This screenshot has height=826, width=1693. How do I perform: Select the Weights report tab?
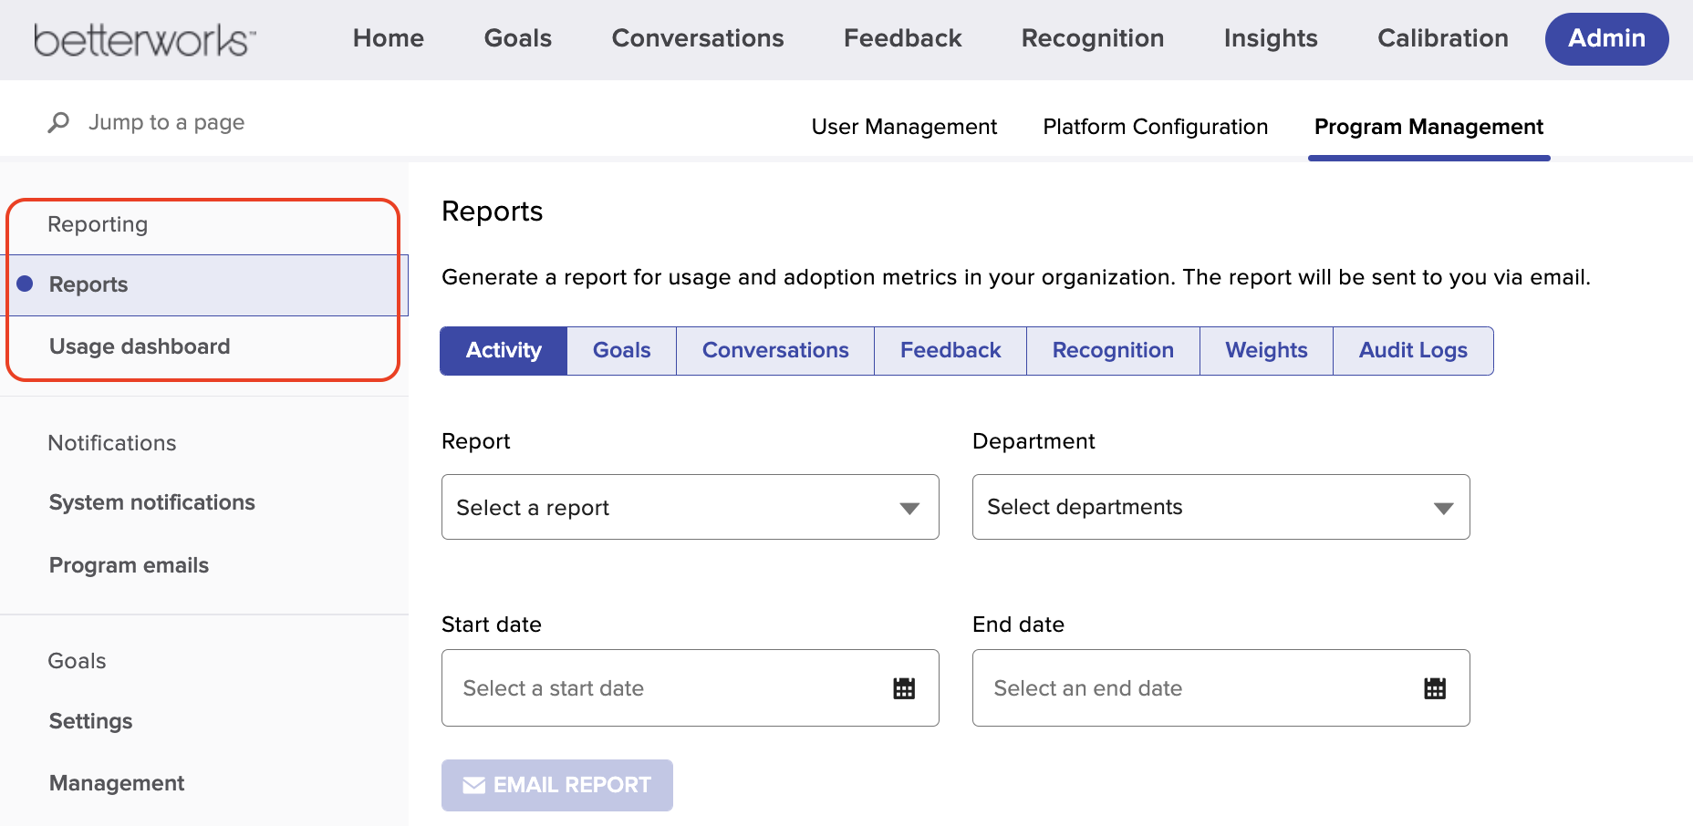point(1266,351)
